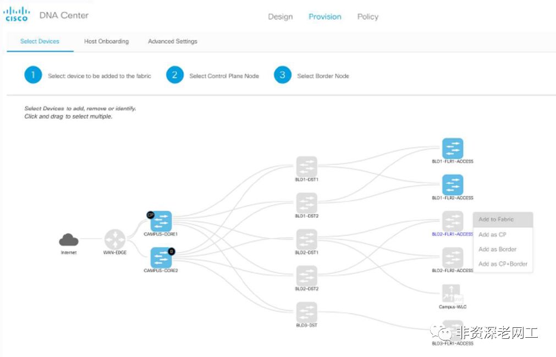Viewport: 556px width, 357px height.
Task: Select the BLD3-DST switch icon
Action: tap(307, 312)
